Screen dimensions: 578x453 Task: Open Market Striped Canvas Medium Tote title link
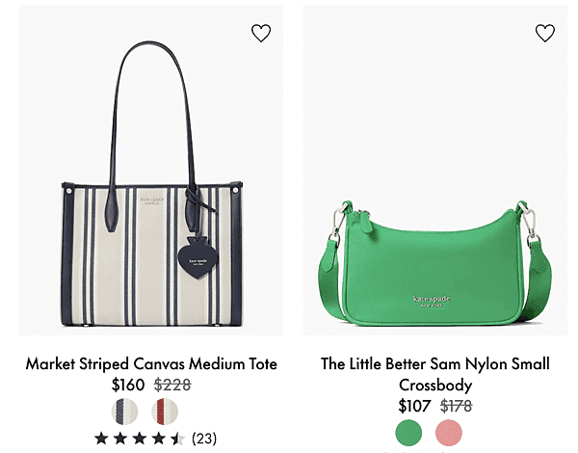pos(151,363)
